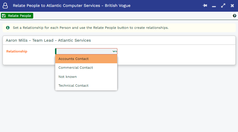Collapse the Relationship dropdown chevron
Viewport: 238px width, 132px height.
(x=114, y=51)
